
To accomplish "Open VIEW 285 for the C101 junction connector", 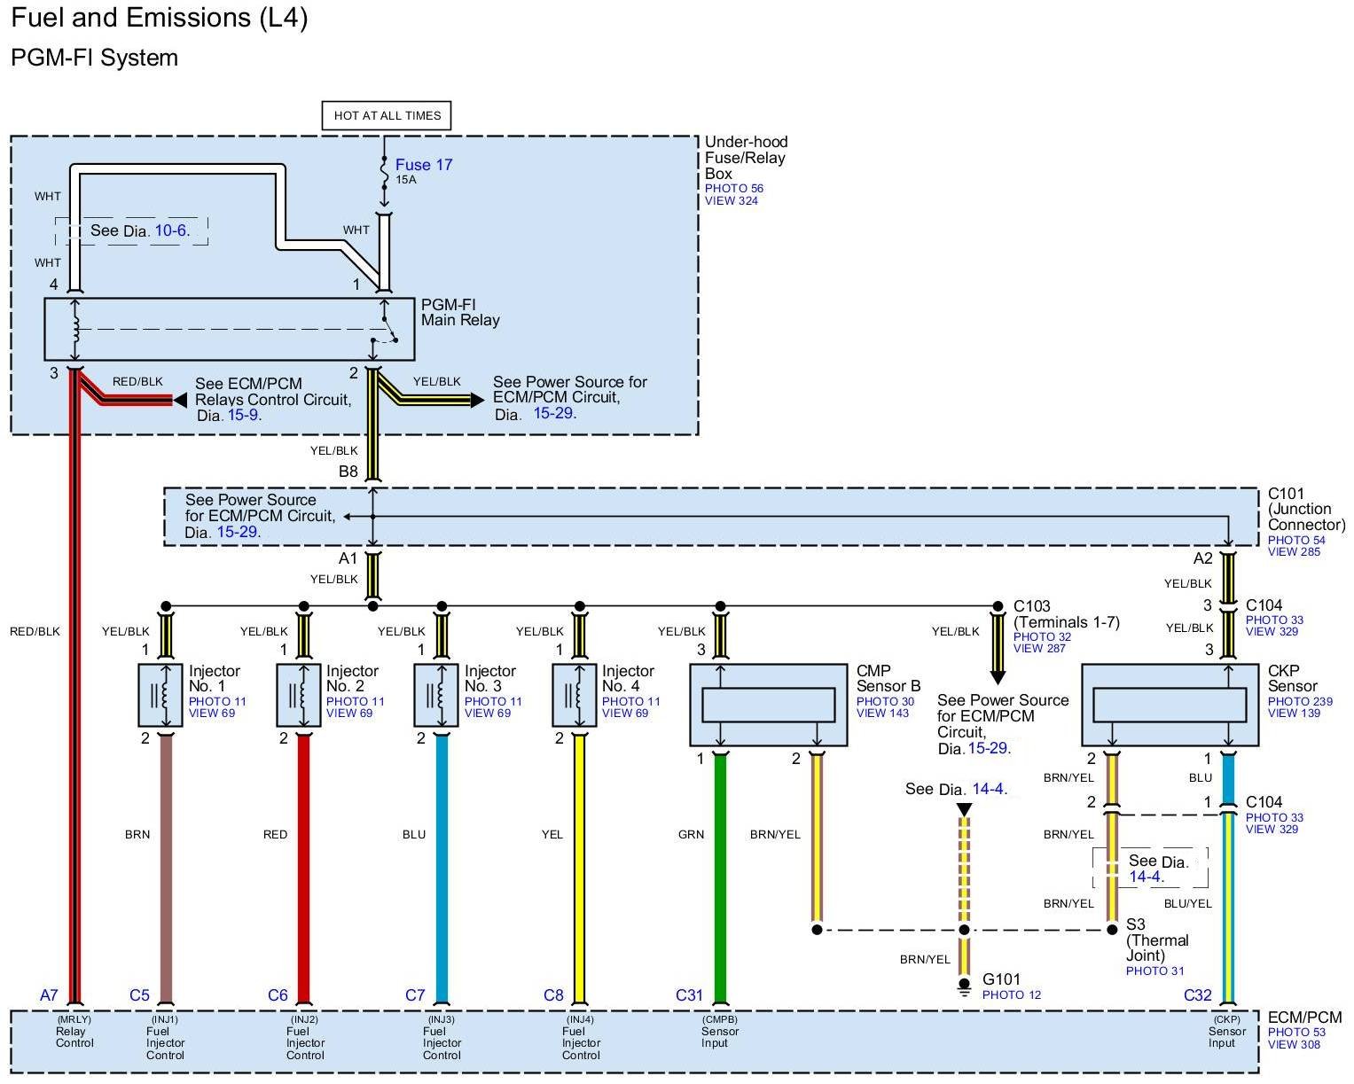I will [1294, 552].
